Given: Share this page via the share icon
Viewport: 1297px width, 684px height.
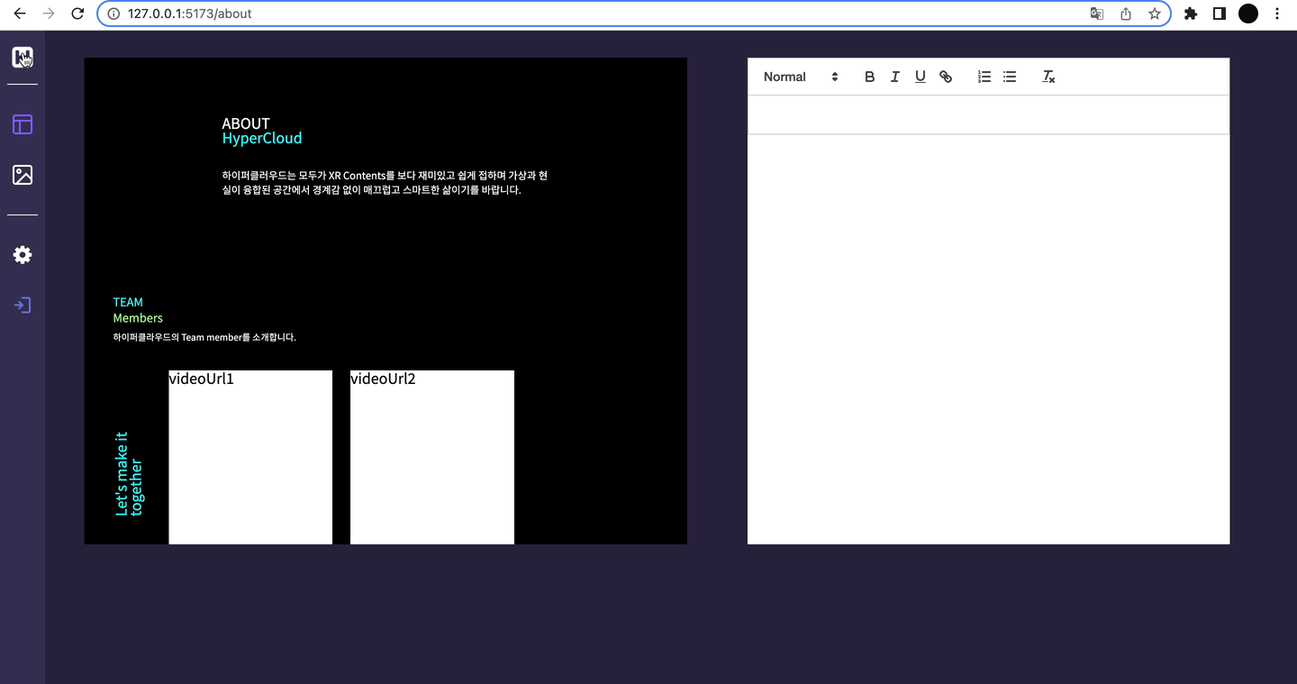Looking at the screenshot, I should click(x=1126, y=14).
